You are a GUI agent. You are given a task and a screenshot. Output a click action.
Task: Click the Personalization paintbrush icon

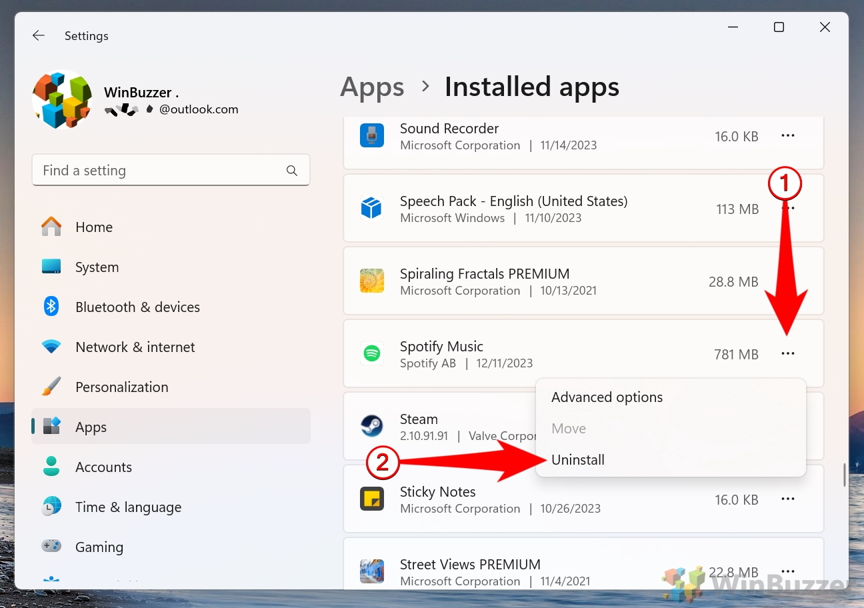point(51,387)
